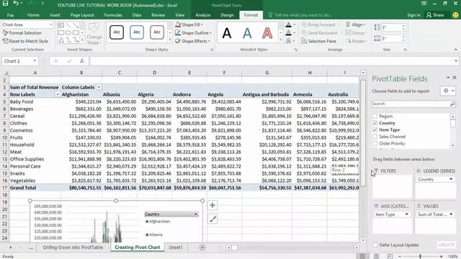Select the Grand Total row label cell
461x259 pixels.
coord(35,188)
